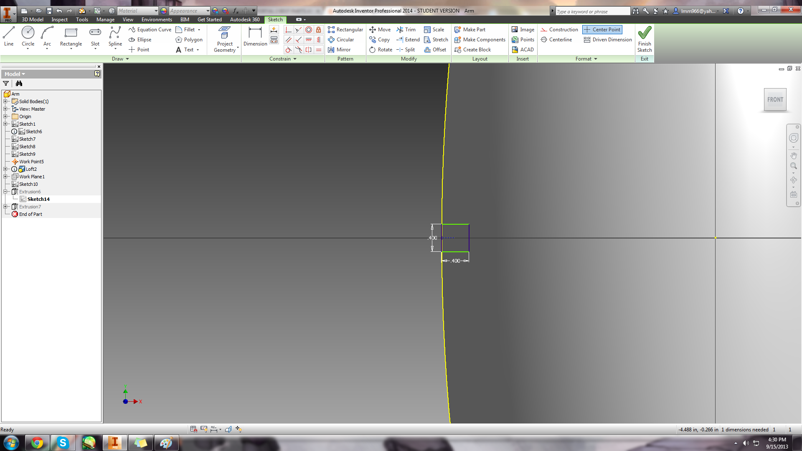Select the Spline draw tool
802x451 pixels.
(x=115, y=36)
